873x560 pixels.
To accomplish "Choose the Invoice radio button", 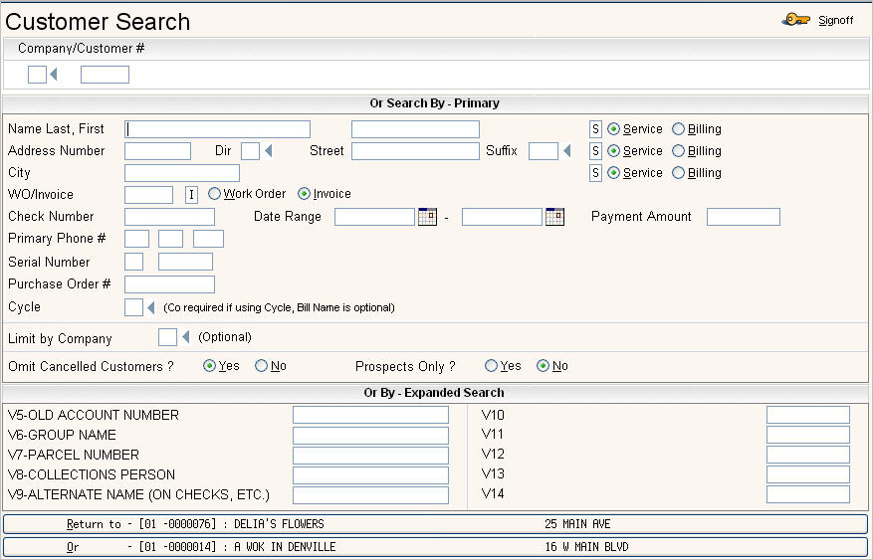I will tap(304, 194).
